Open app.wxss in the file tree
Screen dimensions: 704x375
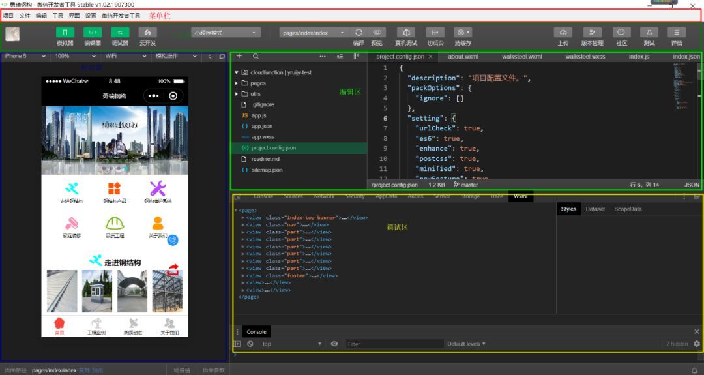[263, 137]
